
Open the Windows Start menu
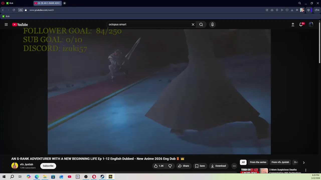[4, 177]
